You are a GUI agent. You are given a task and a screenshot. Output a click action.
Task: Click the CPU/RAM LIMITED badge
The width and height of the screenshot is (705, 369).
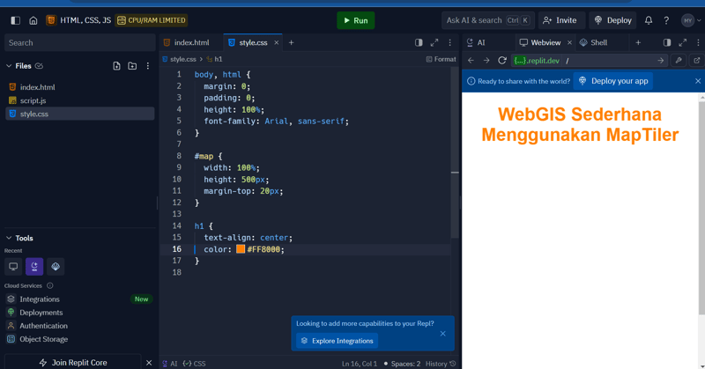(x=152, y=20)
